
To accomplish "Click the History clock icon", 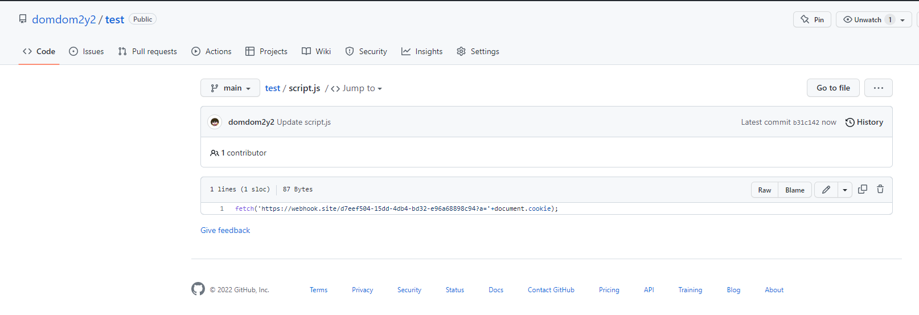I will 850,122.
